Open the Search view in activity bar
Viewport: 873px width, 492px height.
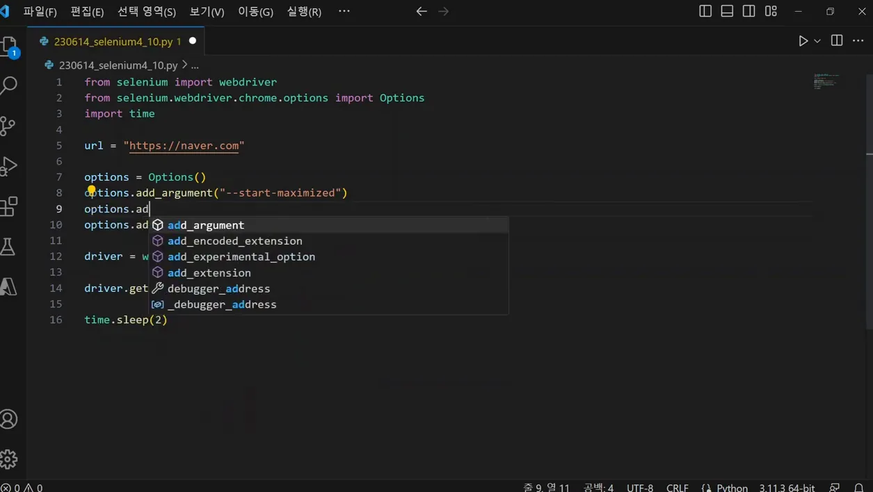pos(8,86)
